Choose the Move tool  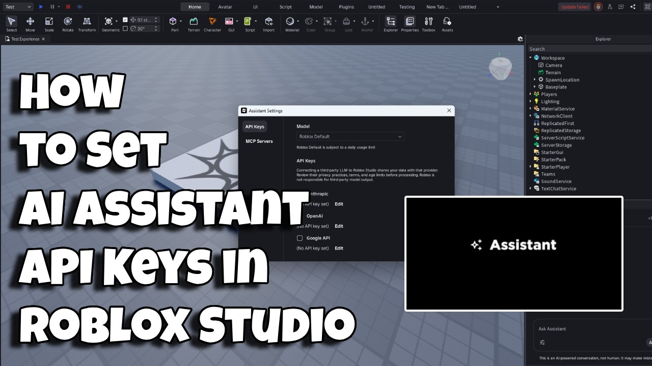pos(30,23)
